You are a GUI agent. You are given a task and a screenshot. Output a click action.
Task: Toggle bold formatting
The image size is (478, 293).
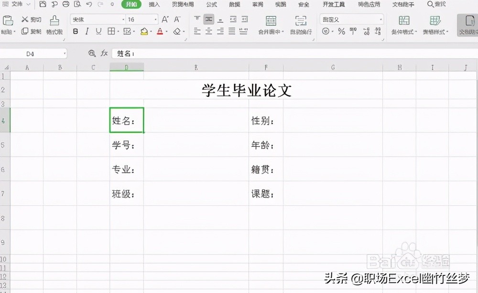(75, 31)
